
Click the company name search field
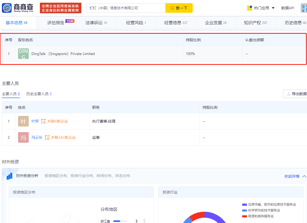pyautogui.click(x=126, y=8)
